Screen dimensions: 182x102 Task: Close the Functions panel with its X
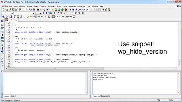click(x=90, y=72)
